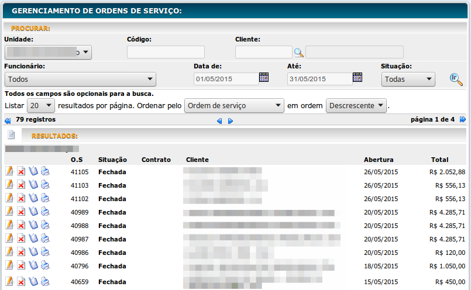Run the search with the magnifier button
The width and height of the screenshot is (471, 290).
pyautogui.click(x=456, y=79)
